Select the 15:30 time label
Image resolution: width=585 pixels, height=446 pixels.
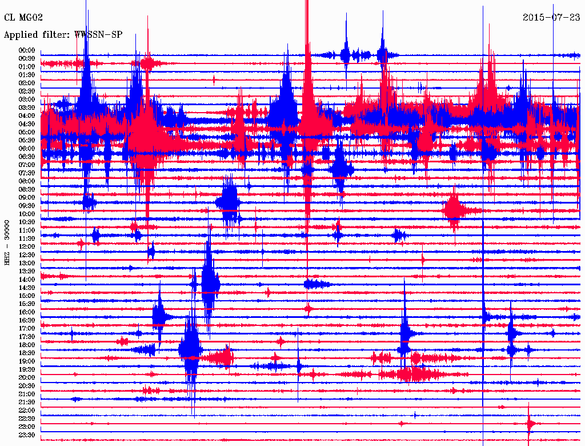point(27,304)
